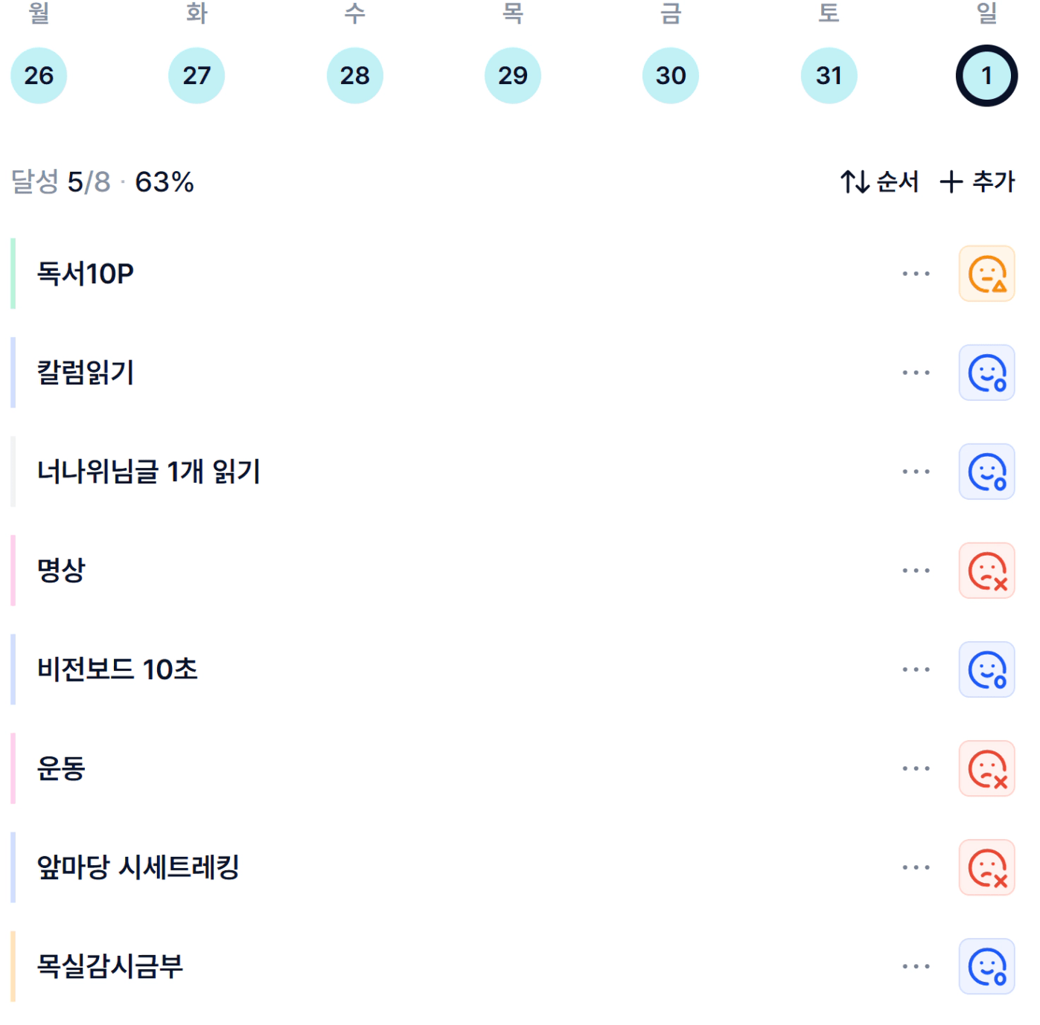Open three-dot menu for 운동
The width and height of the screenshot is (1040, 1025).
click(916, 768)
